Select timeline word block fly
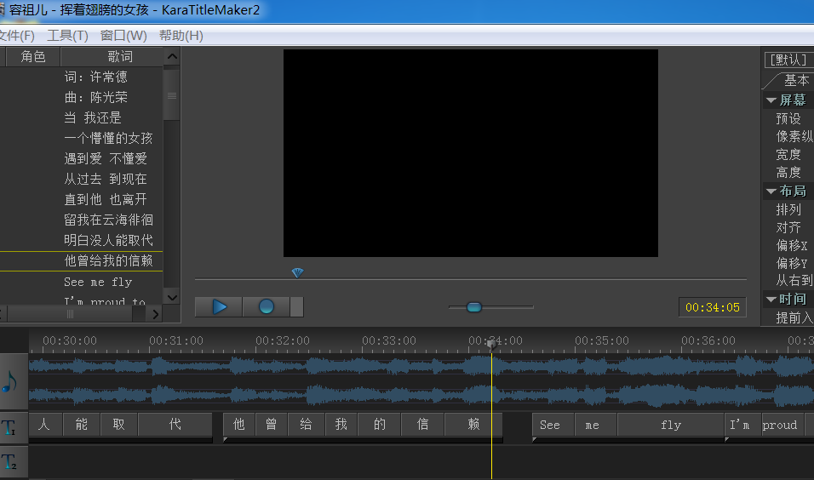The height and width of the screenshot is (480, 814). coord(670,425)
